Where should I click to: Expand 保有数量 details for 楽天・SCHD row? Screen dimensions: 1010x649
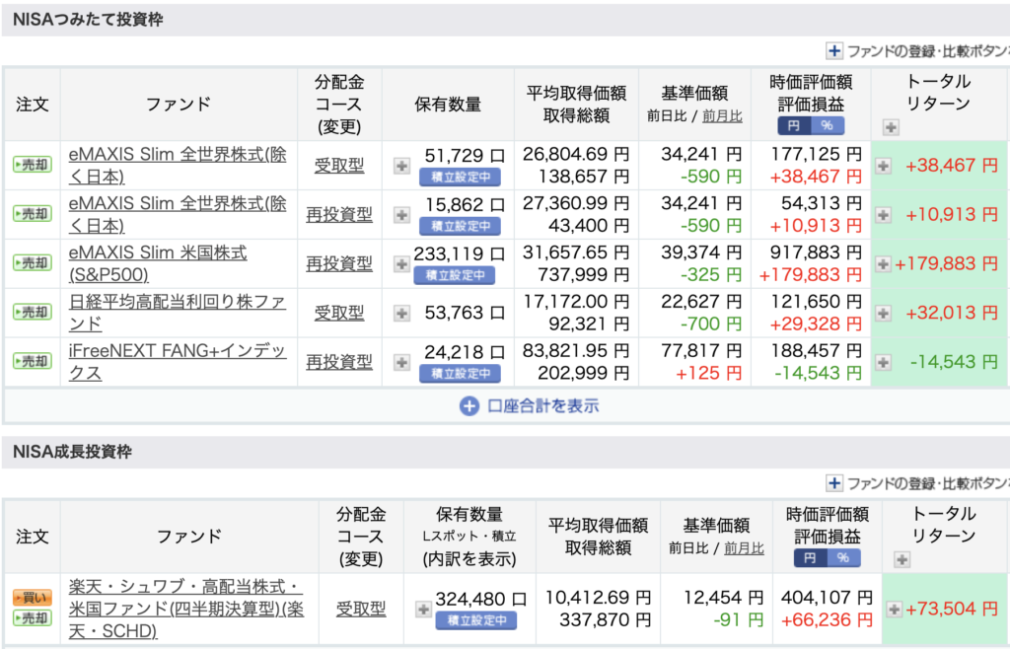(x=423, y=610)
